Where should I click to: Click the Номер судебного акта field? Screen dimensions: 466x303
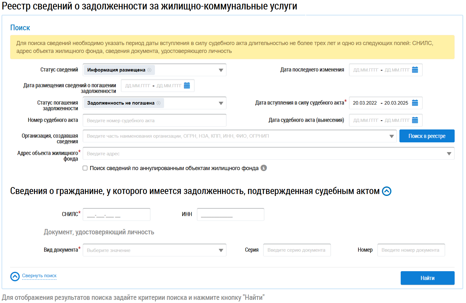point(154,121)
